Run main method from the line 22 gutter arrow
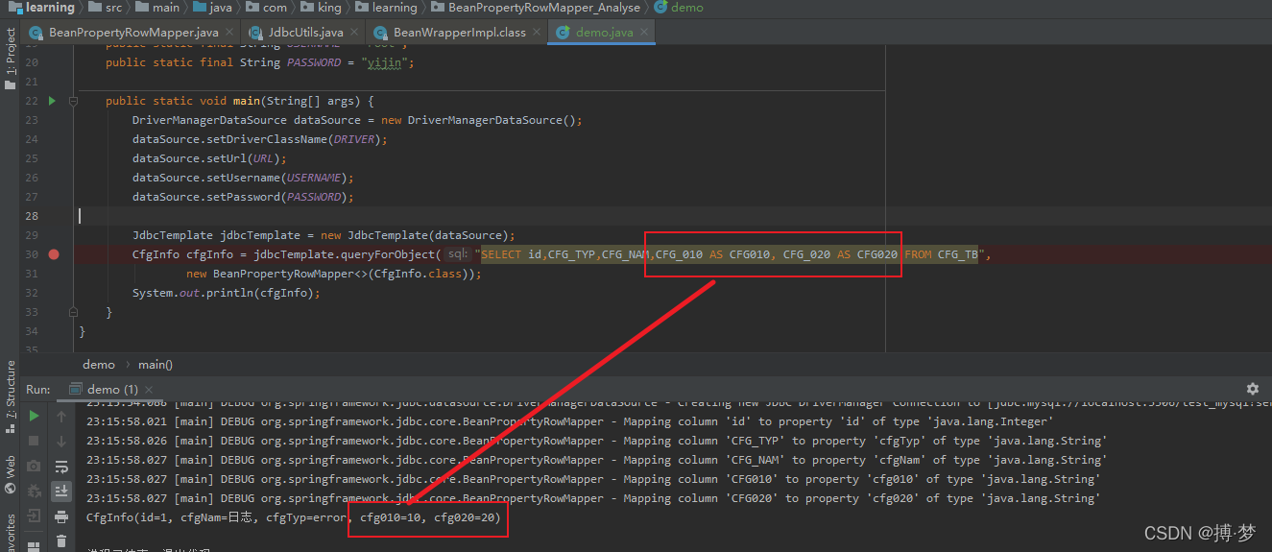The image size is (1272, 552). (x=52, y=101)
